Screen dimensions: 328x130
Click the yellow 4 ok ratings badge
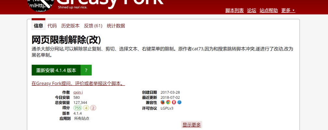pyautogui.click(x=86, y=108)
